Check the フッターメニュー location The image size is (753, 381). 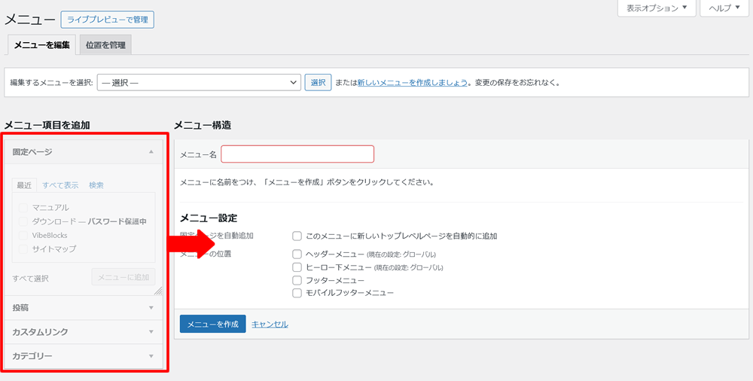coord(297,280)
